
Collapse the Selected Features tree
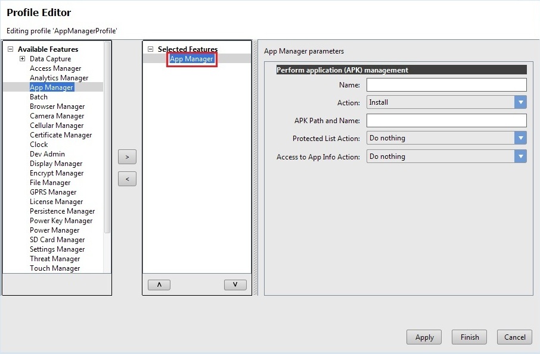151,49
